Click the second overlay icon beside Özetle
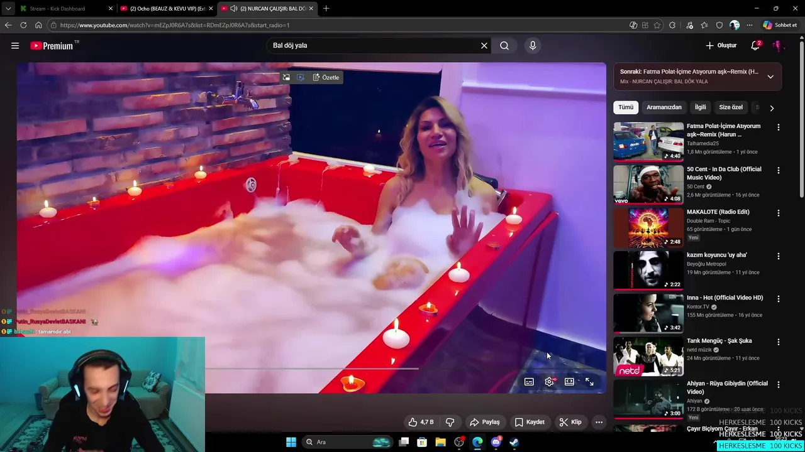 click(301, 78)
